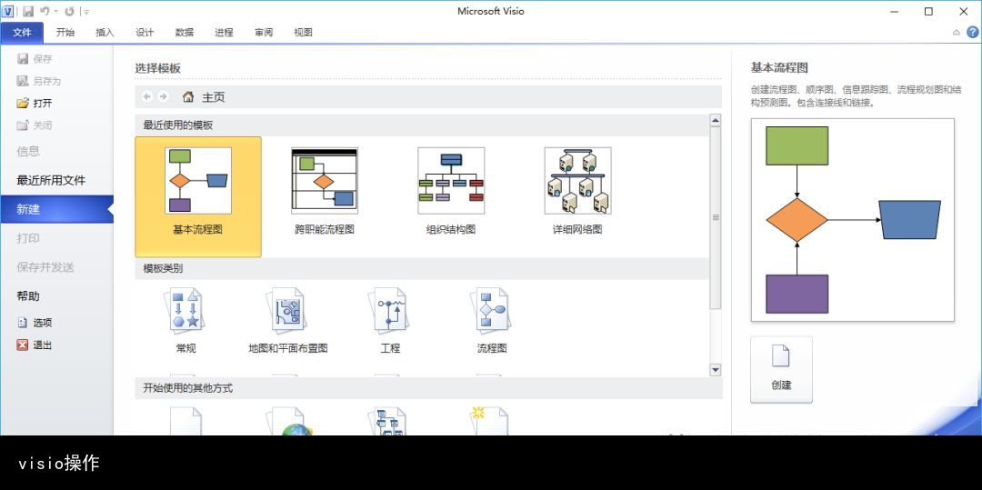The width and height of the screenshot is (982, 490).
Task: Click 打开 in the sidebar
Action: coord(35,104)
